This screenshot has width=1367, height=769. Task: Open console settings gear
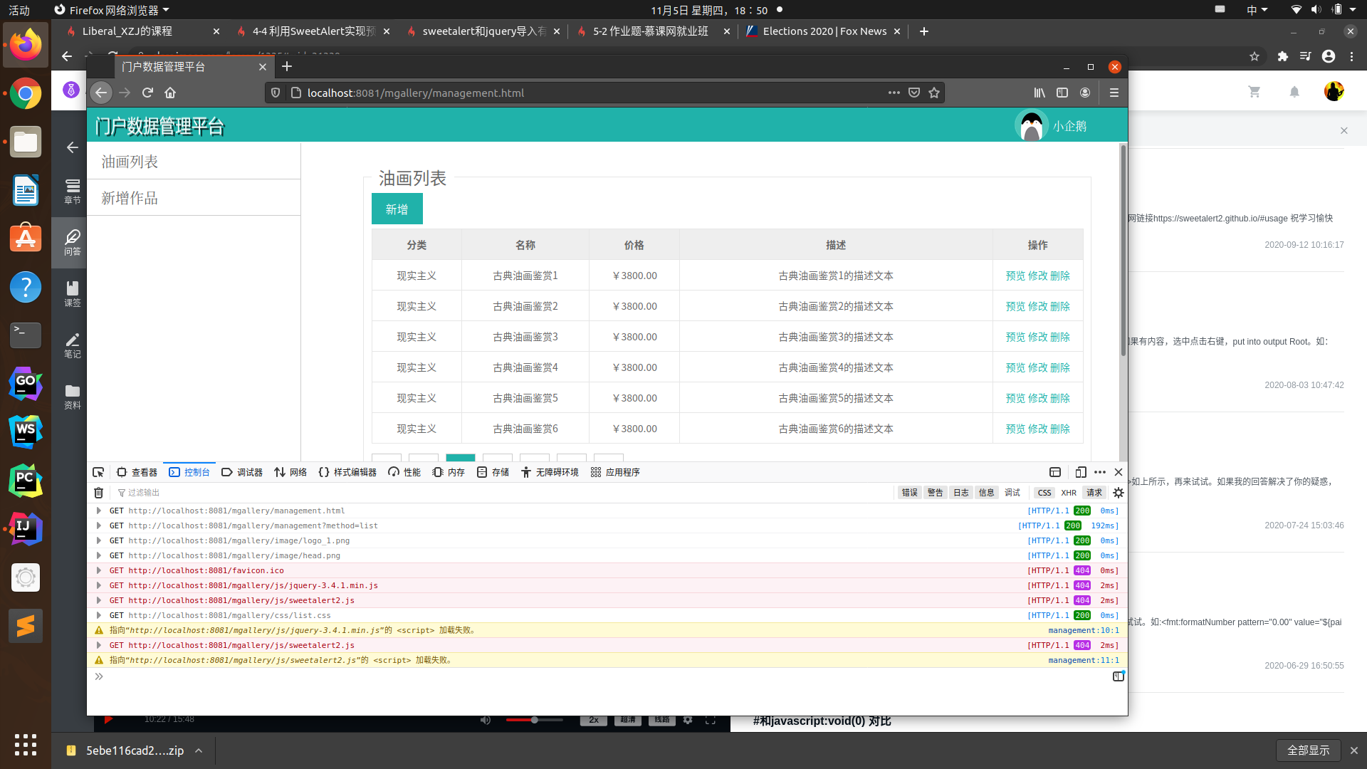[1119, 493]
